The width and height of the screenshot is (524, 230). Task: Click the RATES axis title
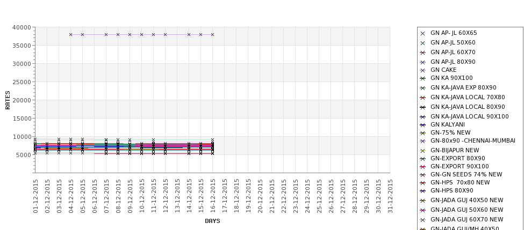tap(8, 100)
